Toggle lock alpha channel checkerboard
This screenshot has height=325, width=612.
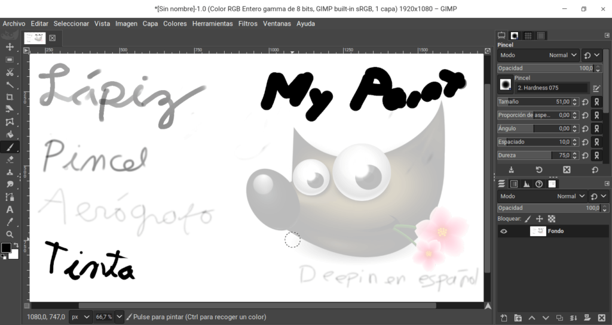(552, 219)
